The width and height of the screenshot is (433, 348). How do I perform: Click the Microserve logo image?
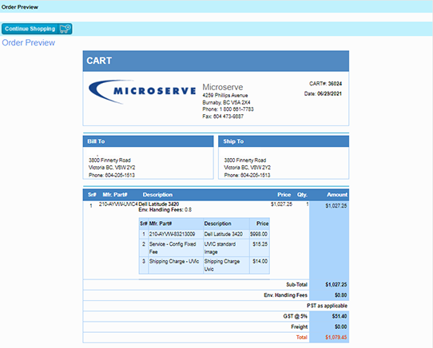(142, 92)
